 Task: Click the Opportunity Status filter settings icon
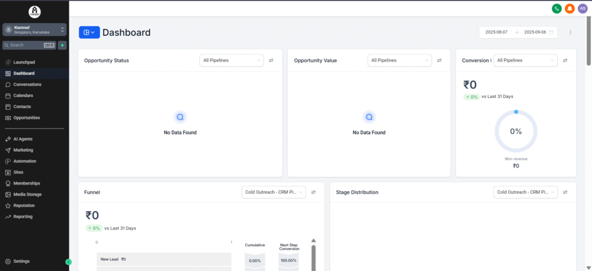click(271, 60)
